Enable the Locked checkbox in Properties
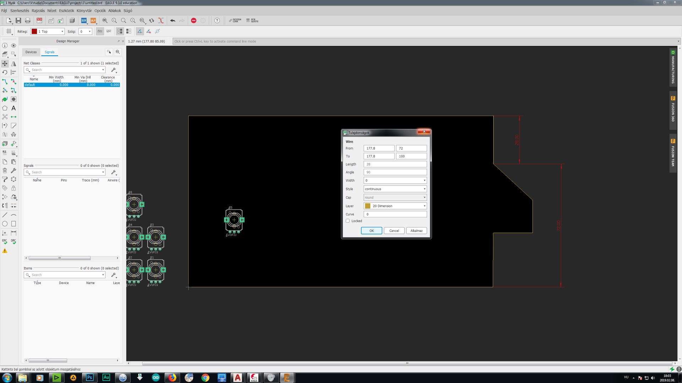 click(348, 221)
